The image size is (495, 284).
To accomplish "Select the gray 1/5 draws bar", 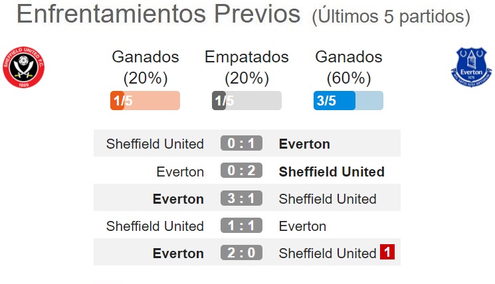I will coord(247,101).
